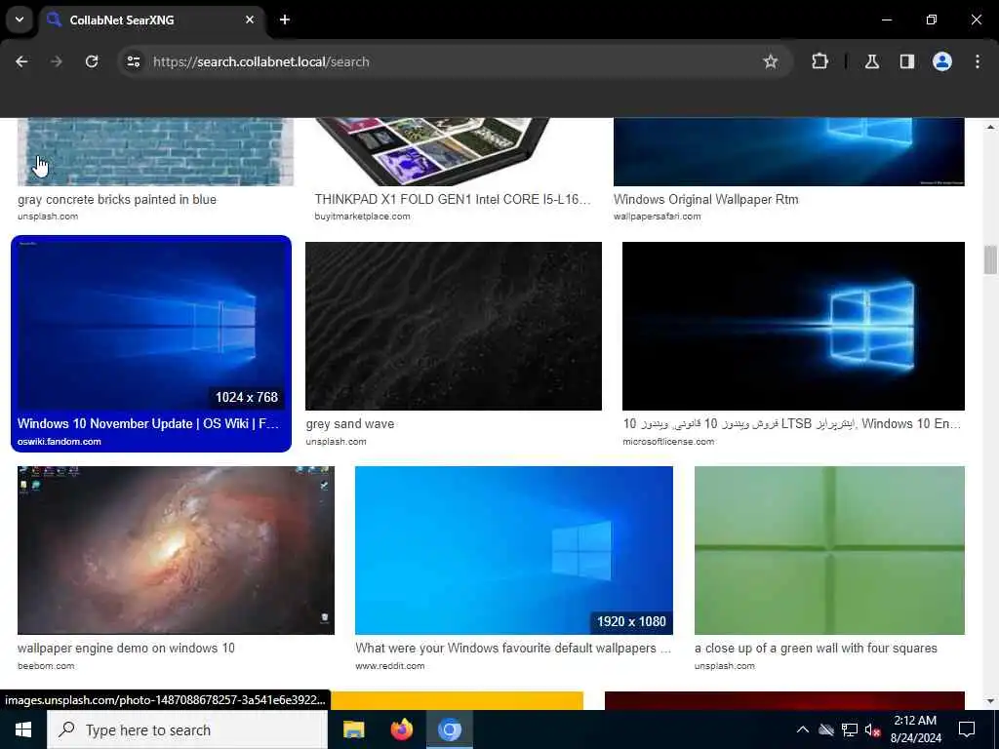Open the glowing Windows logo LTSB image
The height and width of the screenshot is (749, 999).
point(793,326)
